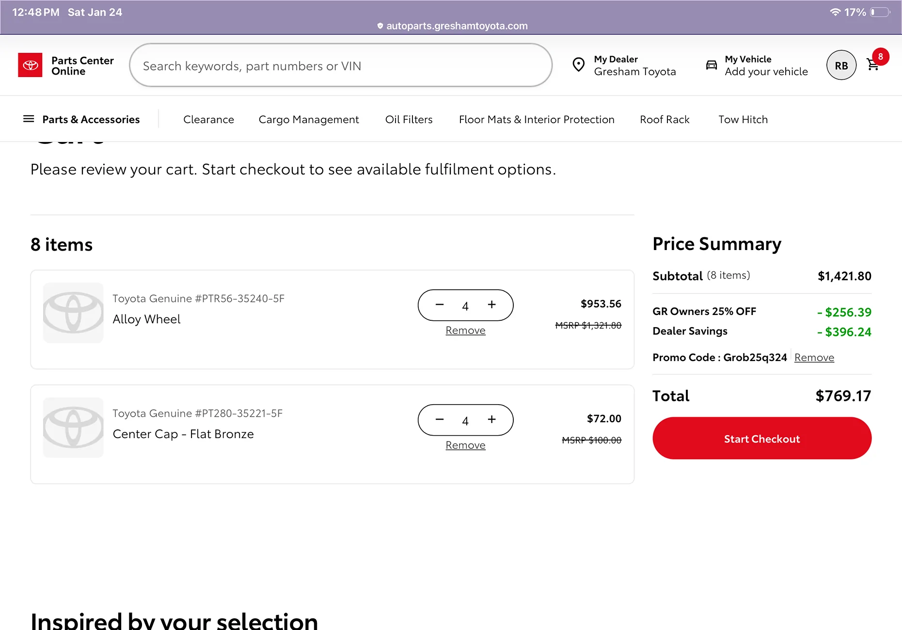
Task: Open the Tow Hitch category
Action: pyautogui.click(x=743, y=120)
